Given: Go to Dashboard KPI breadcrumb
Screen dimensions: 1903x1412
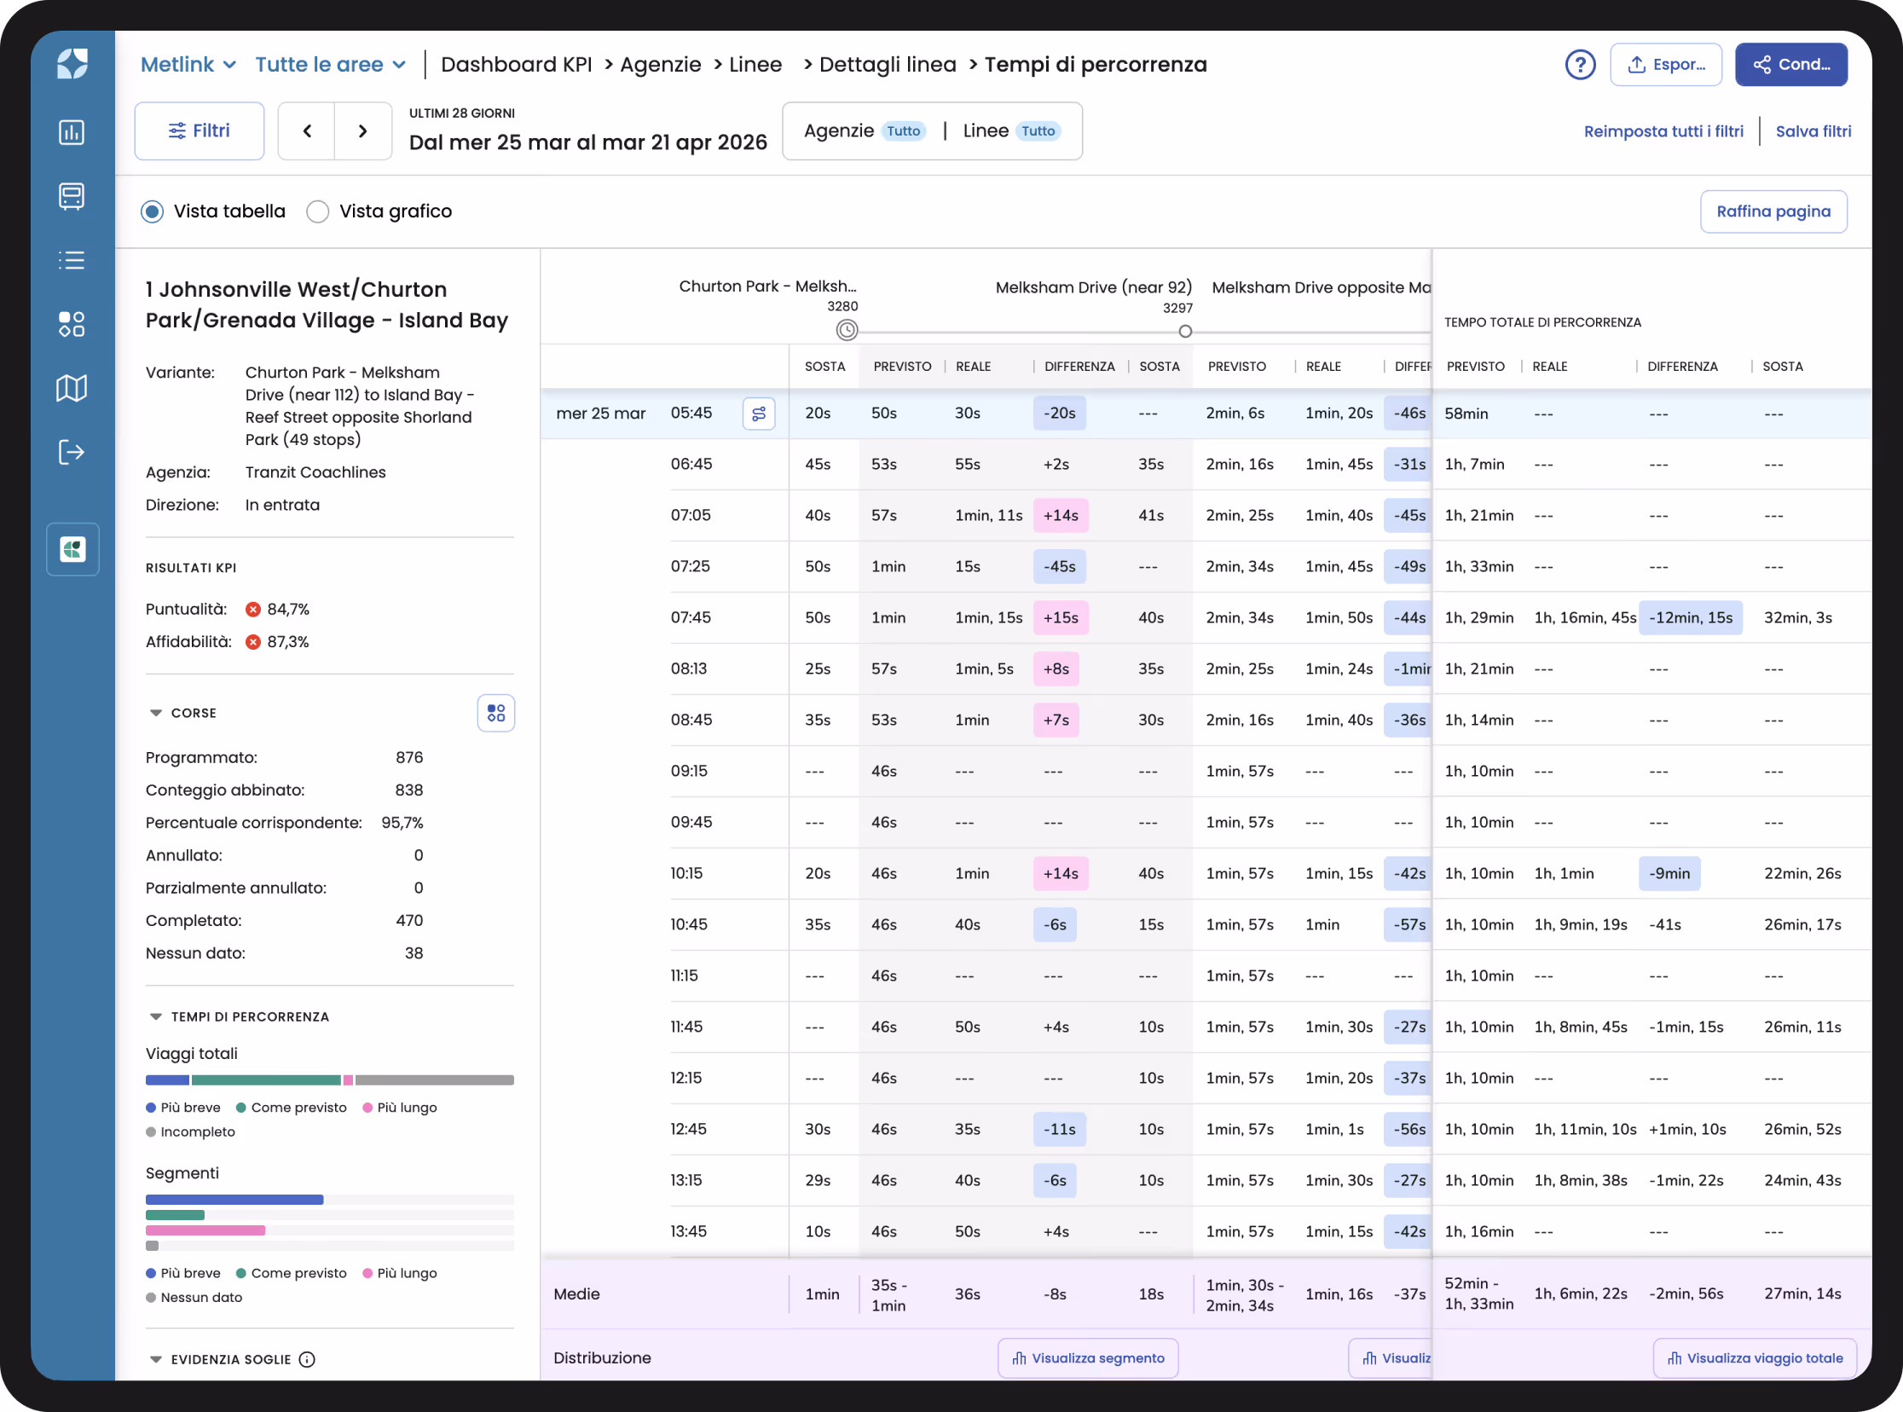Looking at the screenshot, I should point(516,65).
